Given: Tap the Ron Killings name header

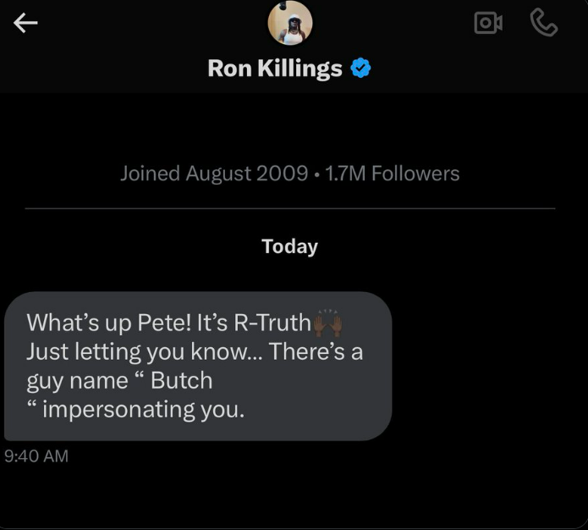Looking at the screenshot, I should pyautogui.click(x=275, y=69).
